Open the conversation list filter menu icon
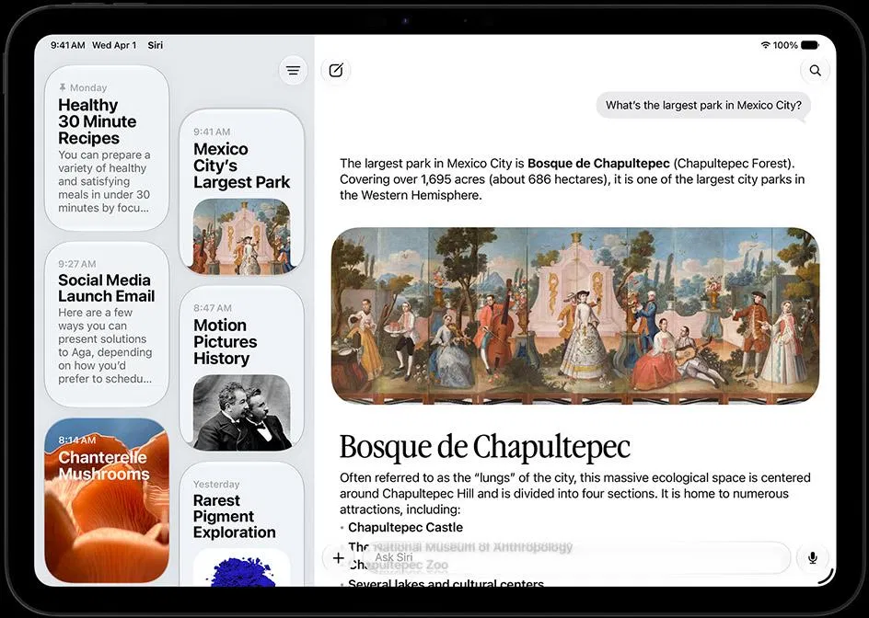 pos(293,70)
